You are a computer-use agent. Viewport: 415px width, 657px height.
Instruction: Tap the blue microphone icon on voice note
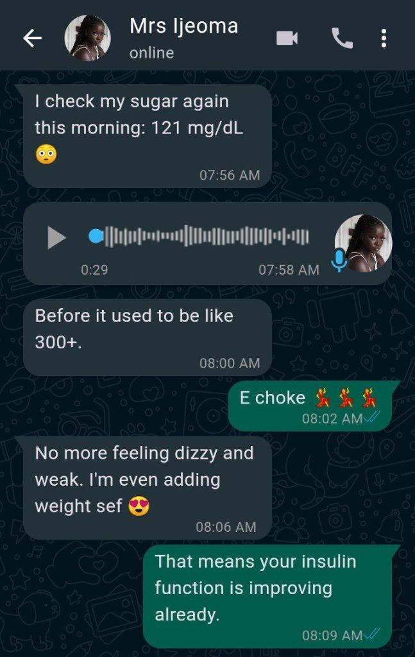click(x=339, y=260)
